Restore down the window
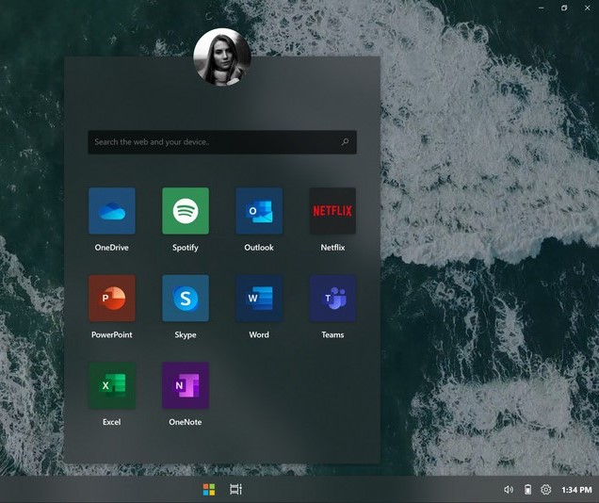Screen dimensions: 599x503 point(564,8)
